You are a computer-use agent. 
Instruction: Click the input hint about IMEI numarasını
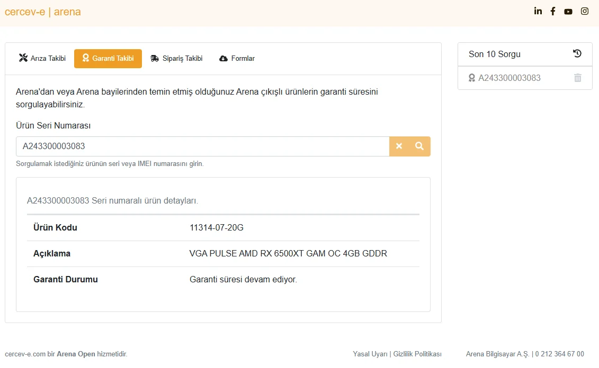coord(110,163)
